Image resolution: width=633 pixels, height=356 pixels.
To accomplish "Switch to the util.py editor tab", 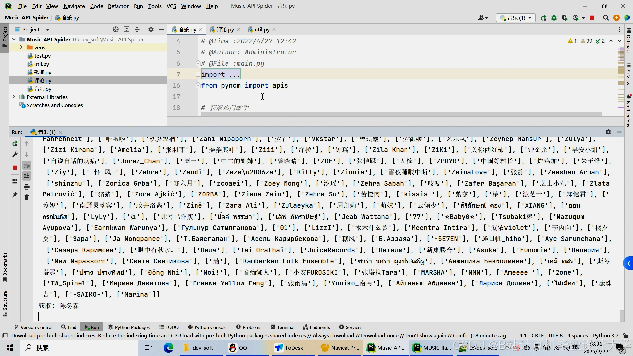I will pos(262,29).
